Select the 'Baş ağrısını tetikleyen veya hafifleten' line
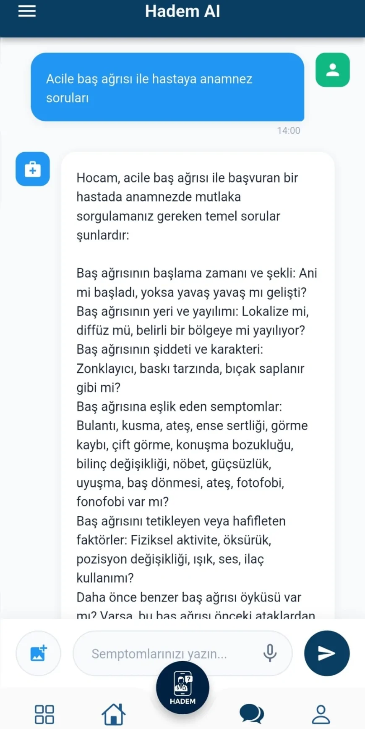The height and width of the screenshot is (729, 365). pyautogui.click(x=181, y=521)
